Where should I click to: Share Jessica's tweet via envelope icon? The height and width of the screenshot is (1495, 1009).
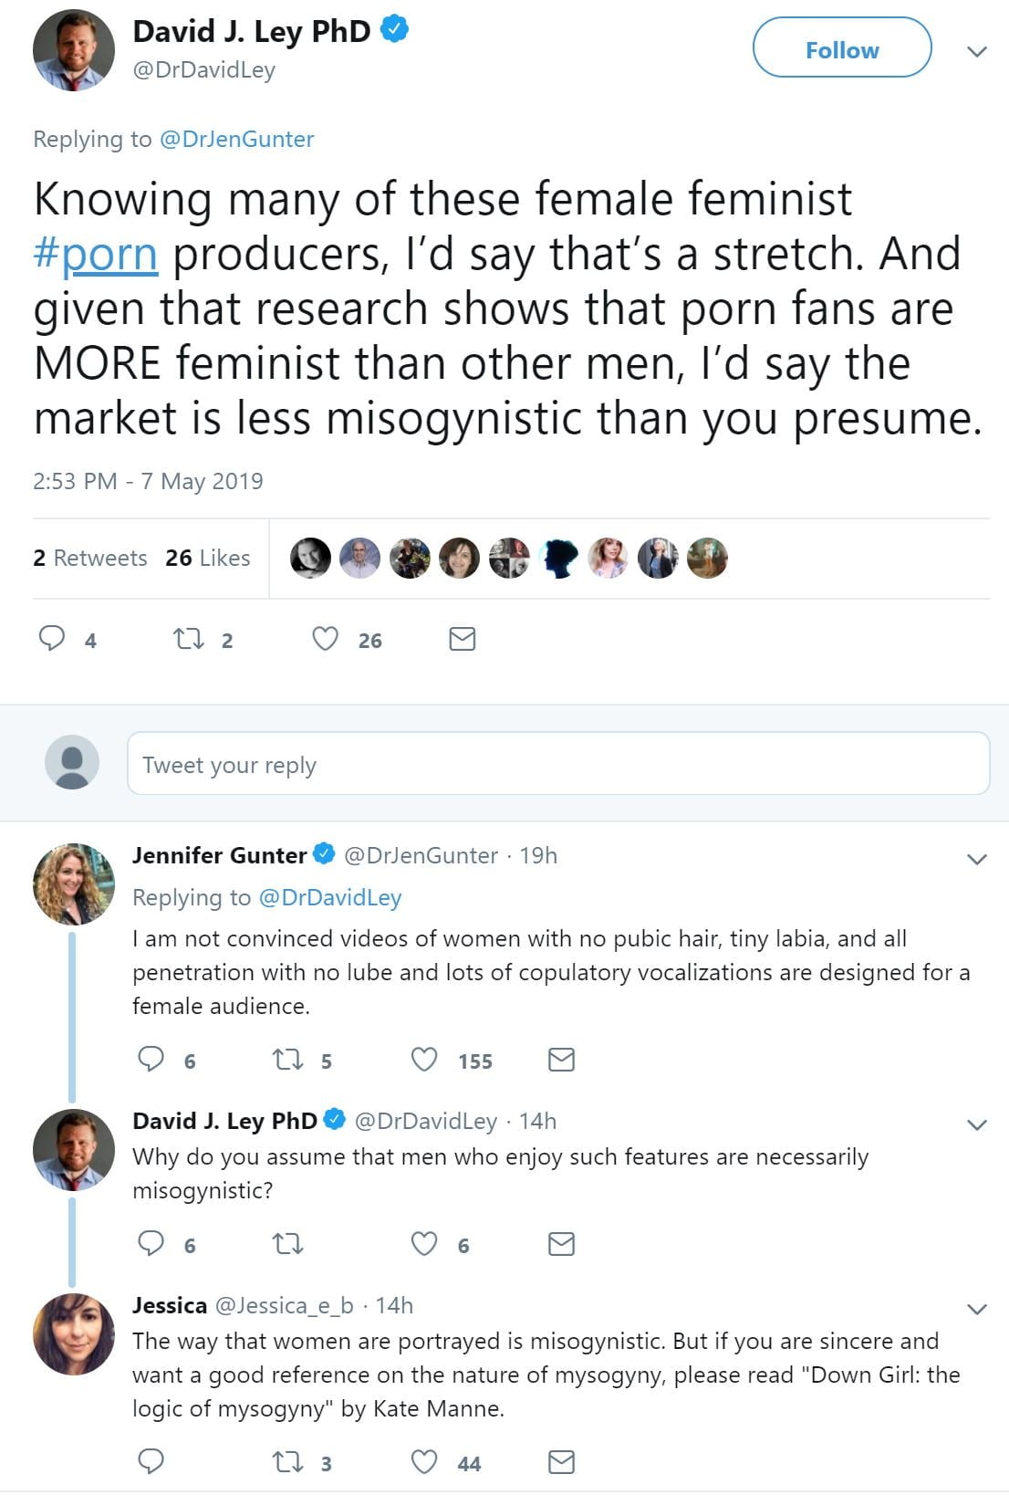coord(561,1462)
